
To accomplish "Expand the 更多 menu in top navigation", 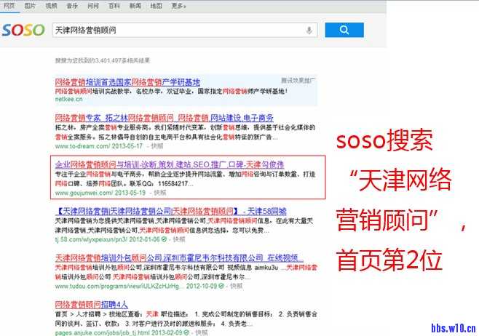I will 178,5.
